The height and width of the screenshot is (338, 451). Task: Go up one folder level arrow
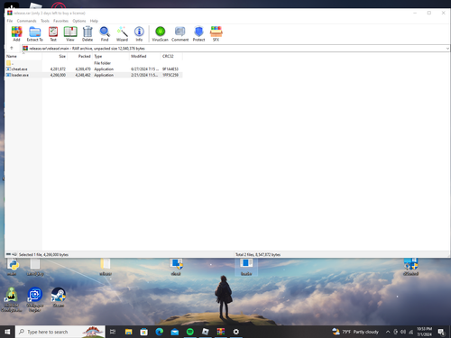pyautogui.click(x=12, y=48)
